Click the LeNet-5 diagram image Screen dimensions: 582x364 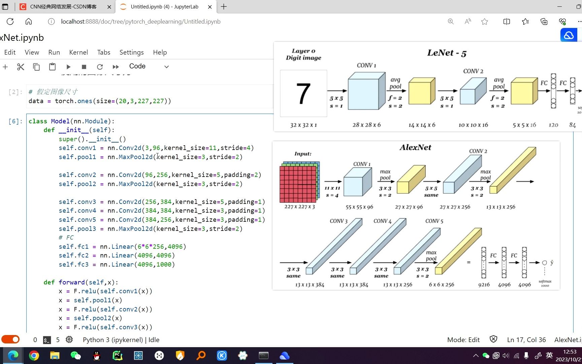pos(428,87)
